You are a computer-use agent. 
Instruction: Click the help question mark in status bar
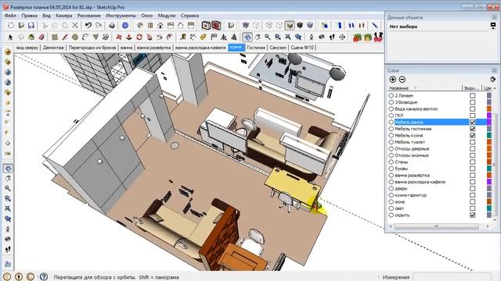click(44, 276)
